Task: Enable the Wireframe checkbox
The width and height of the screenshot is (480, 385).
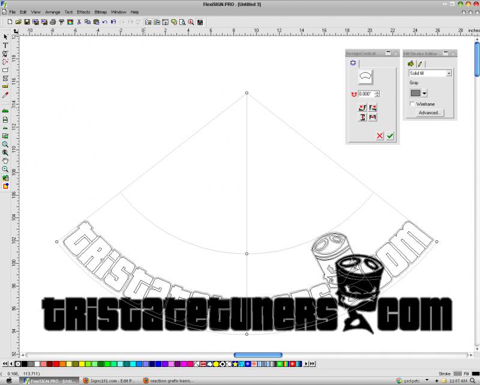Action: pyautogui.click(x=412, y=104)
